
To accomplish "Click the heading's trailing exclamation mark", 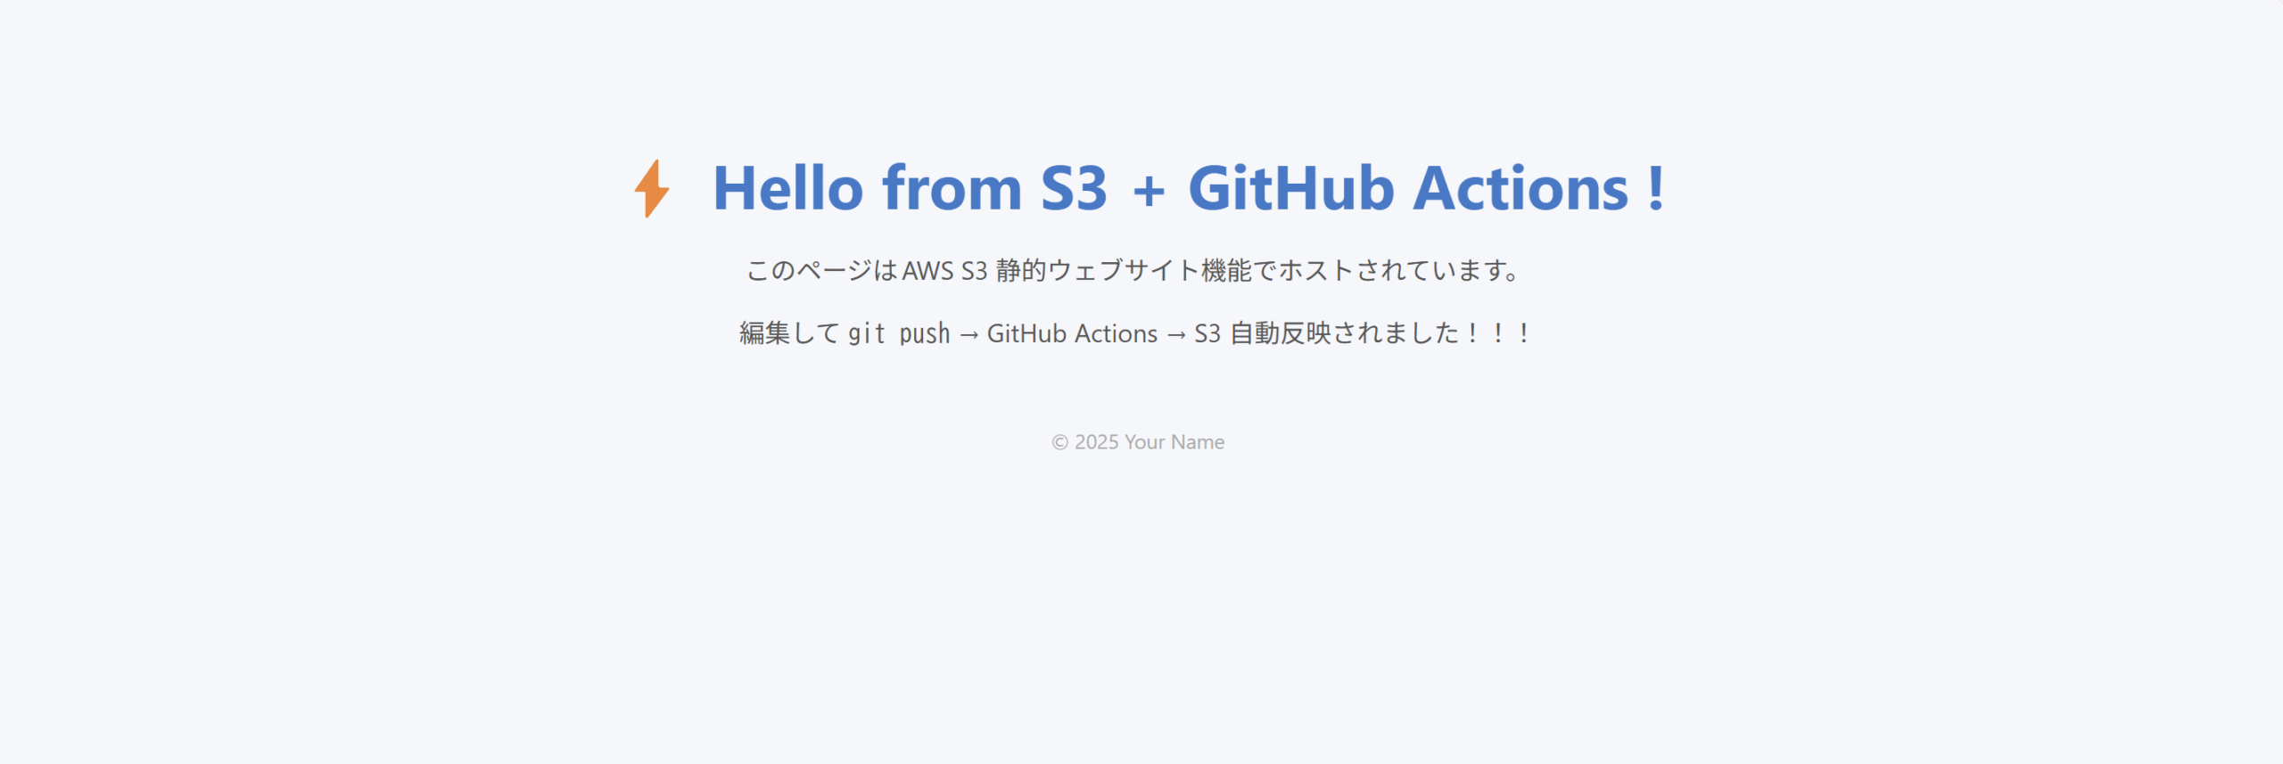I will [x=1656, y=188].
